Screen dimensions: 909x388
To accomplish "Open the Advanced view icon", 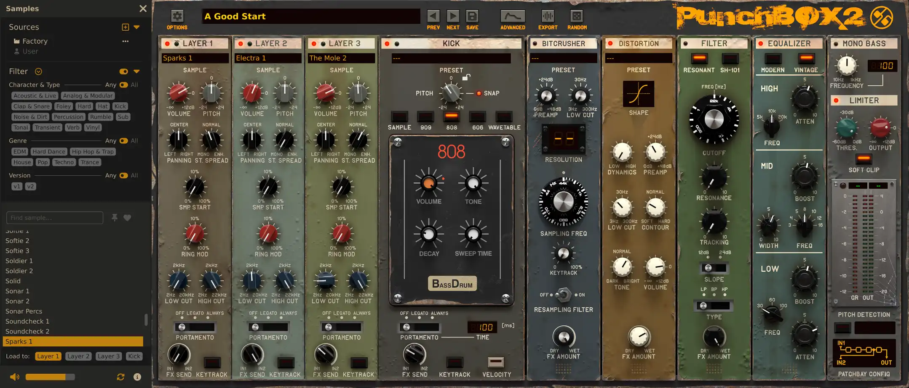I will [513, 16].
